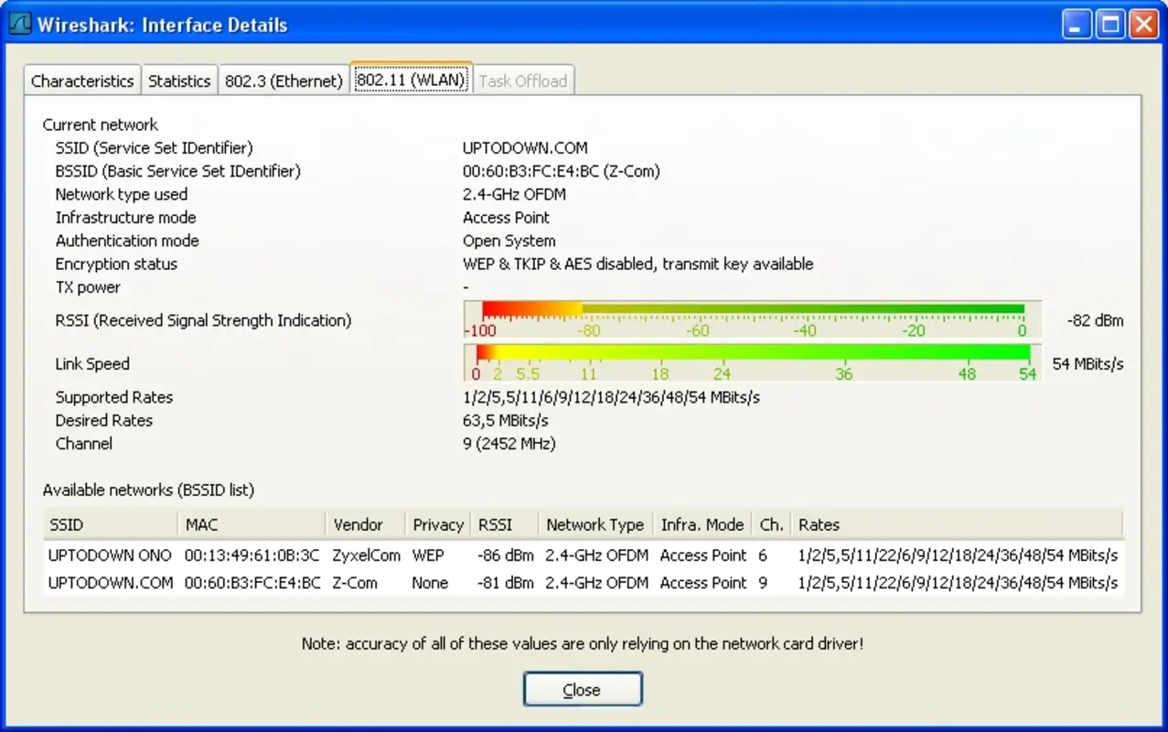View the 802.3 (Ethernet) tab

283,81
